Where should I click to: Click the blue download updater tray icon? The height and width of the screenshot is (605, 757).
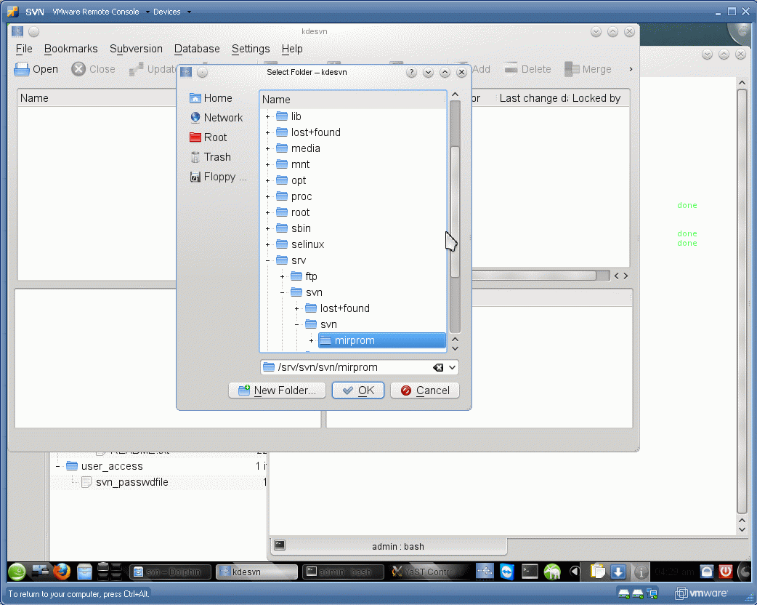click(618, 572)
